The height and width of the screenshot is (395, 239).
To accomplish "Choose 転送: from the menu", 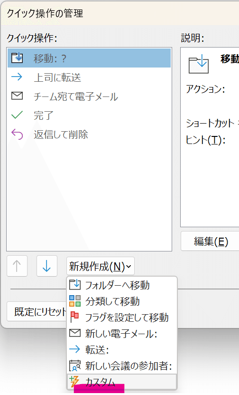I will 122,349.
